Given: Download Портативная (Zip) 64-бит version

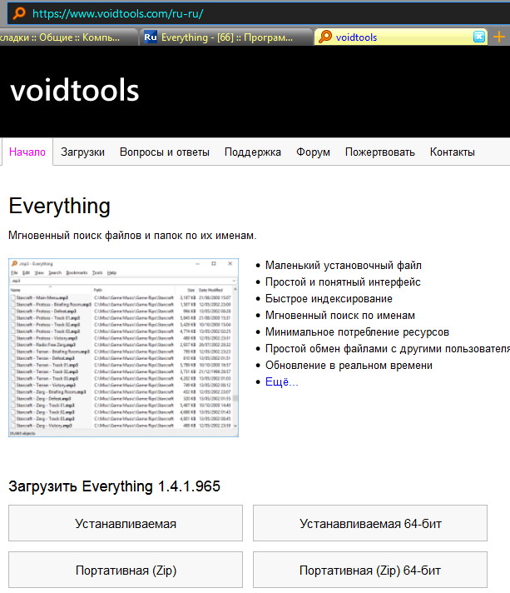Looking at the screenshot, I should tap(370, 570).
